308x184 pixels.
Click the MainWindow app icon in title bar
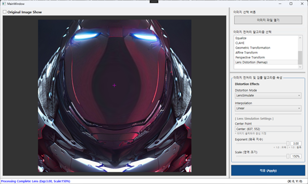tap(4, 4)
